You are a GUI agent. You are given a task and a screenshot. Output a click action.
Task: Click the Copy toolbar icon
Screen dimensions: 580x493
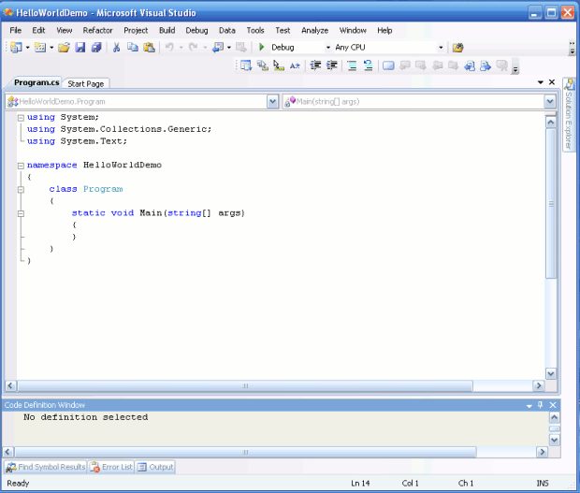pyautogui.click(x=133, y=48)
